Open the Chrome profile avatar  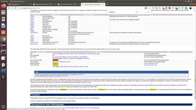pyautogui.click(x=190, y=8)
